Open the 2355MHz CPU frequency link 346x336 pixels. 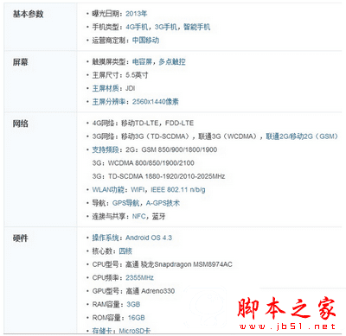pyautogui.click(x=139, y=277)
